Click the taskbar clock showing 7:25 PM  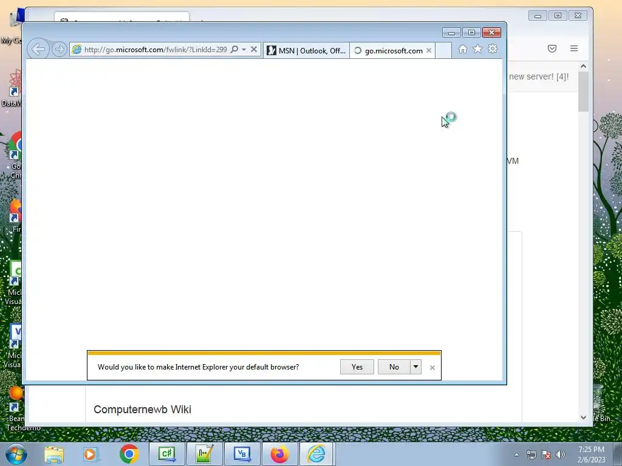click(591, 454)
